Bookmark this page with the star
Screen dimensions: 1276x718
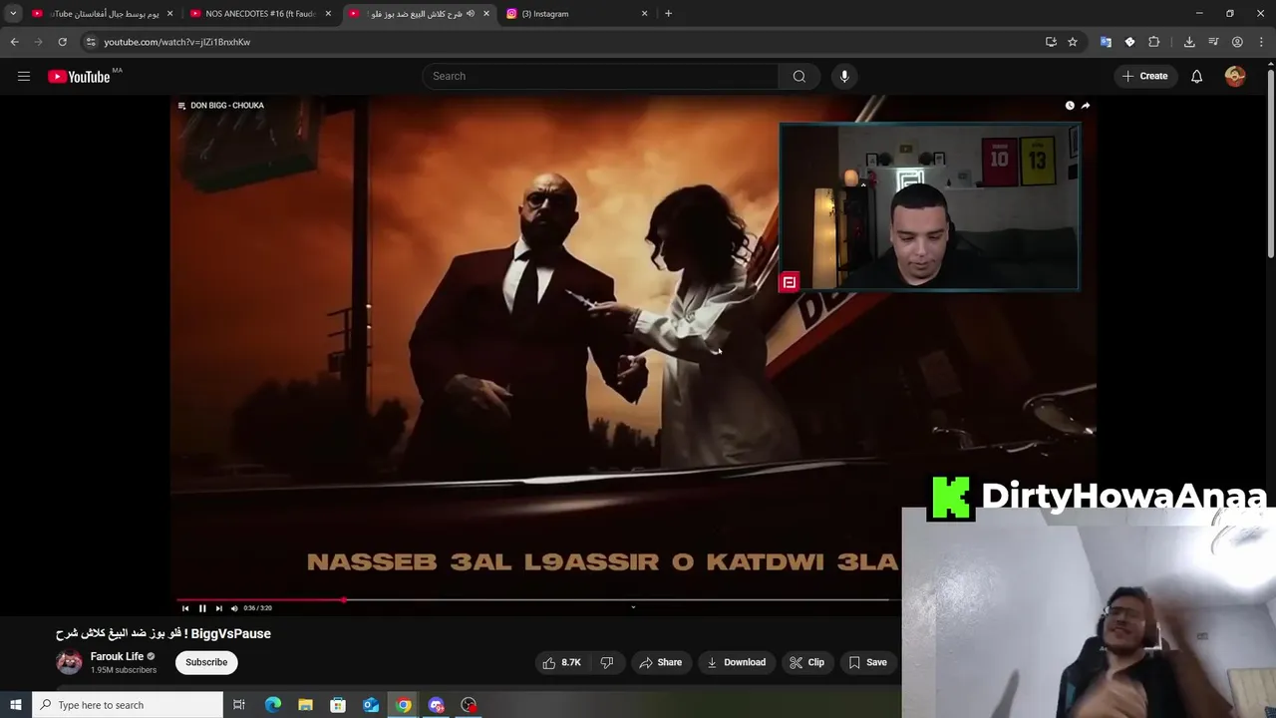(1073, 42)
